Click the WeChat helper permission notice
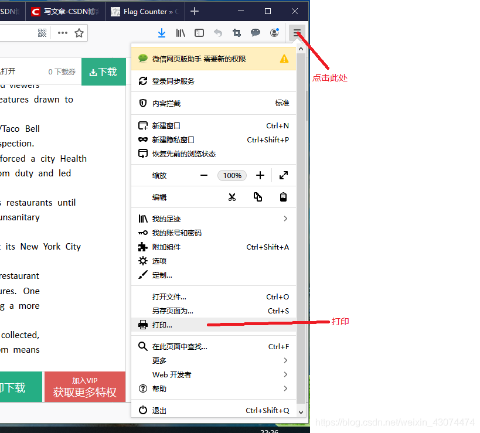 point(214,59)
